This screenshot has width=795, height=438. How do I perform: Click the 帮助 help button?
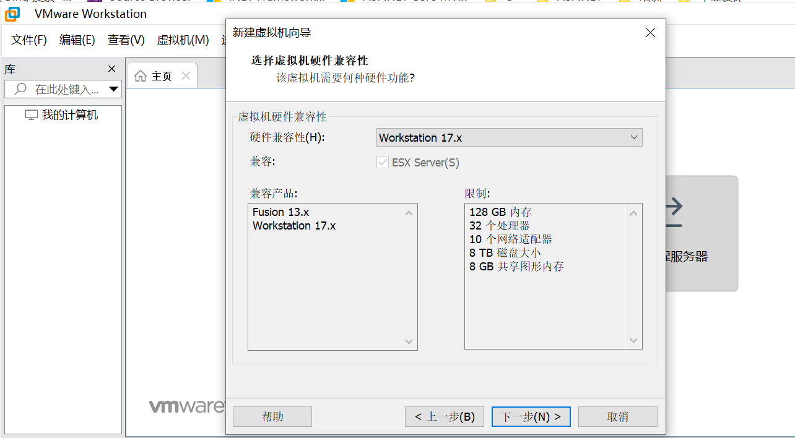272,417
